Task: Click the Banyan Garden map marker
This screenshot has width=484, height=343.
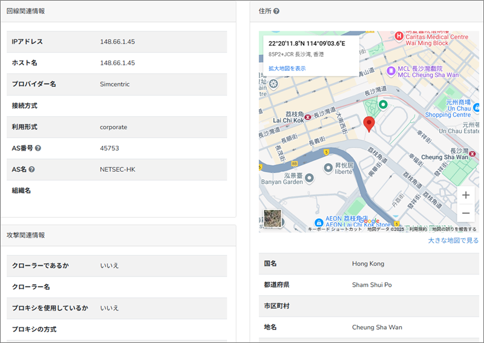Action: pyautogui.click(x=310, y=178)
